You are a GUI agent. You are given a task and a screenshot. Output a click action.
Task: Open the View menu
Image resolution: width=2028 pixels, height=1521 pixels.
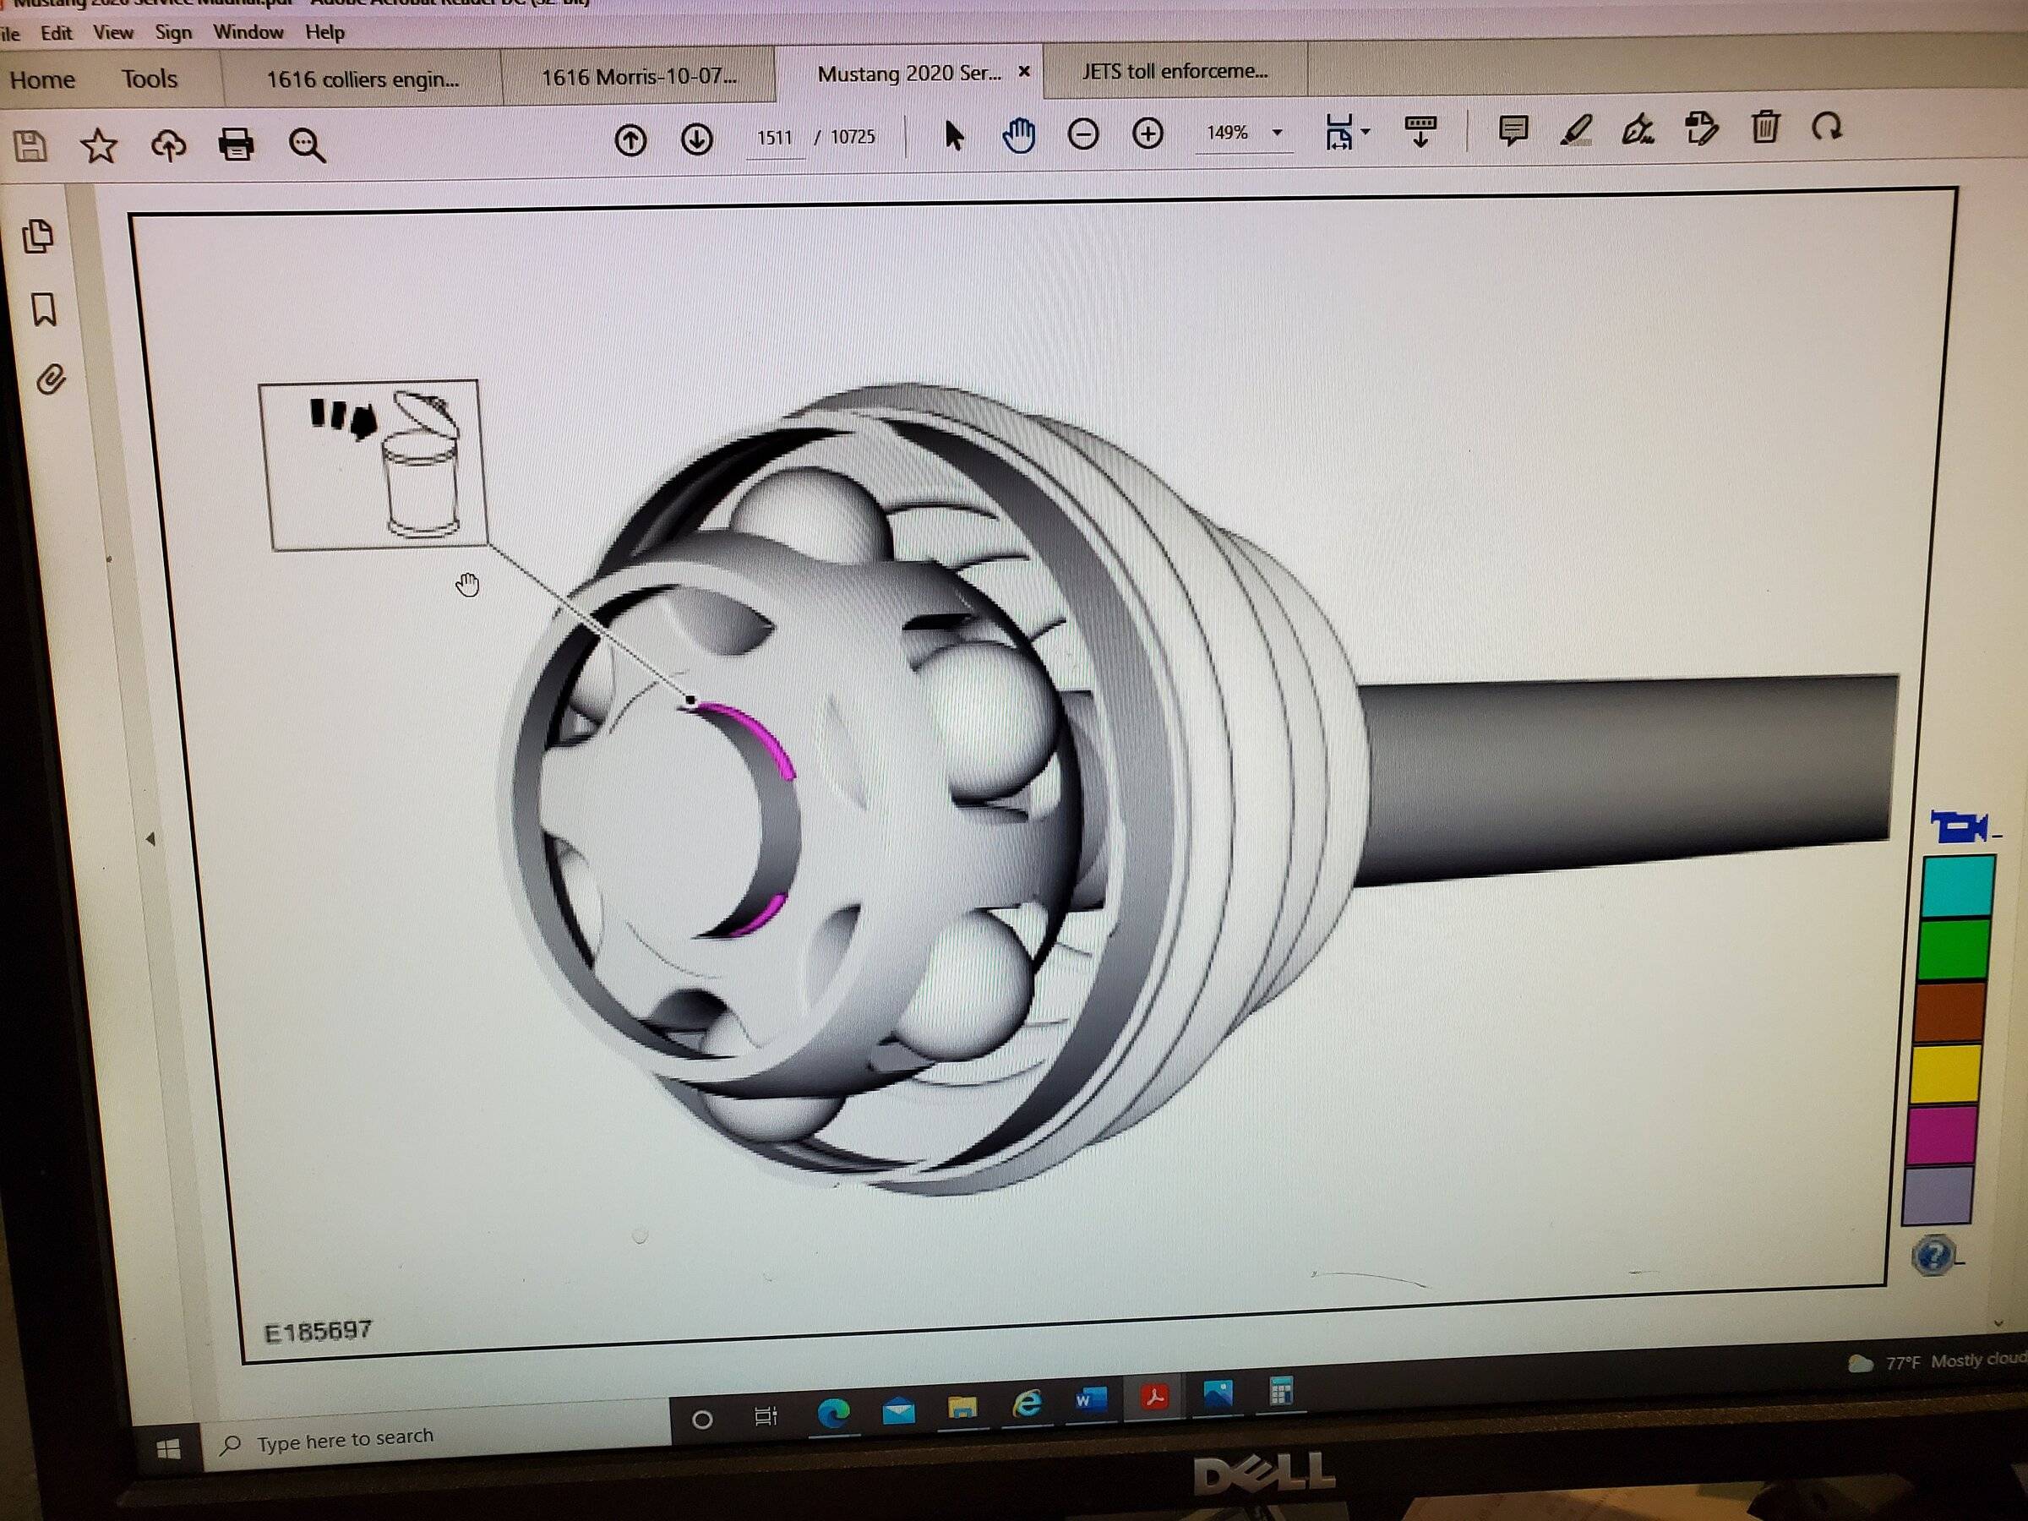click(112, 32)
